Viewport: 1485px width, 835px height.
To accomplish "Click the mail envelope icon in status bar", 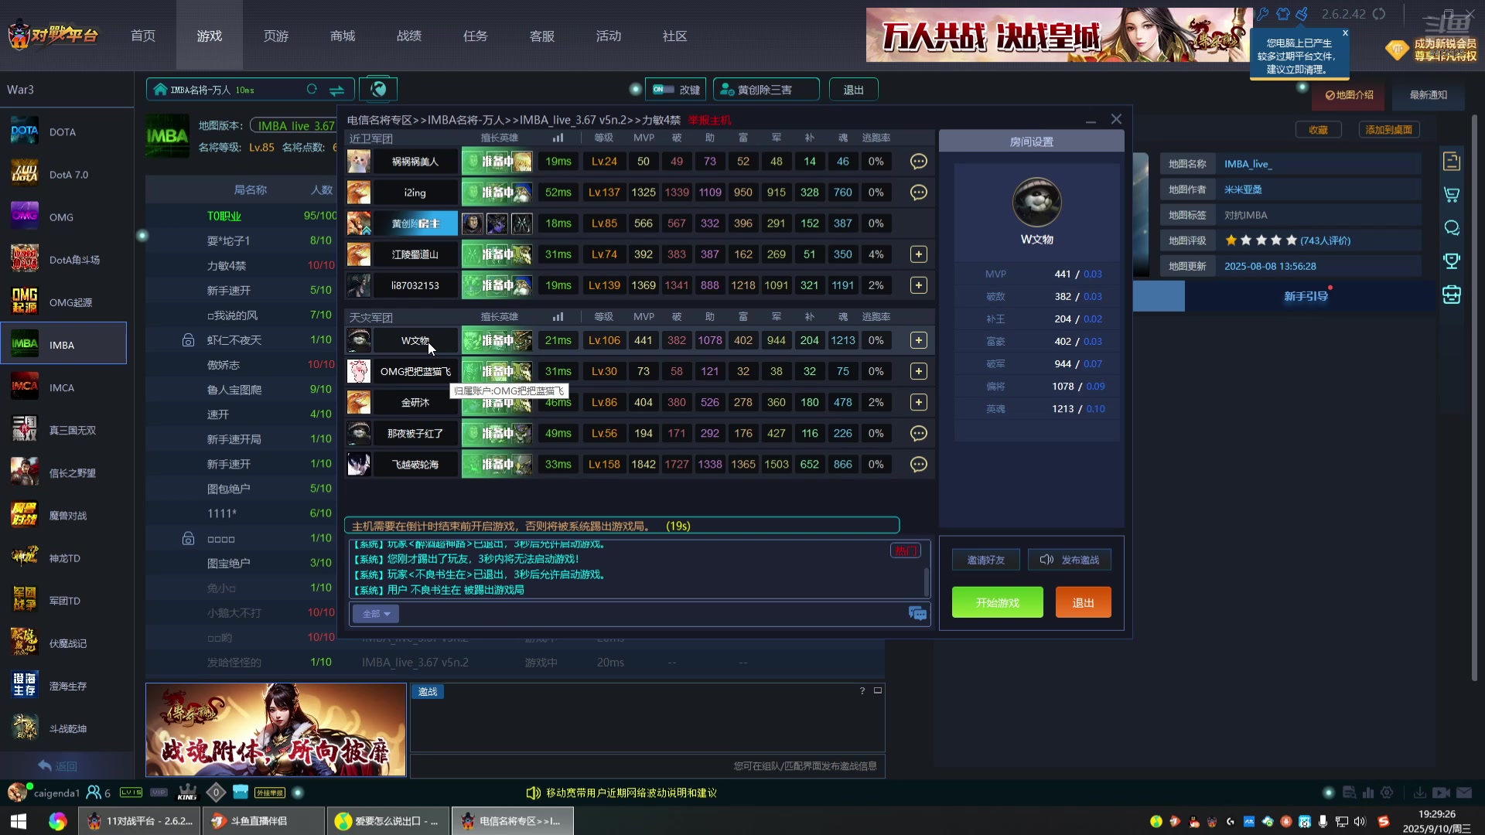I will point(1464,792).
